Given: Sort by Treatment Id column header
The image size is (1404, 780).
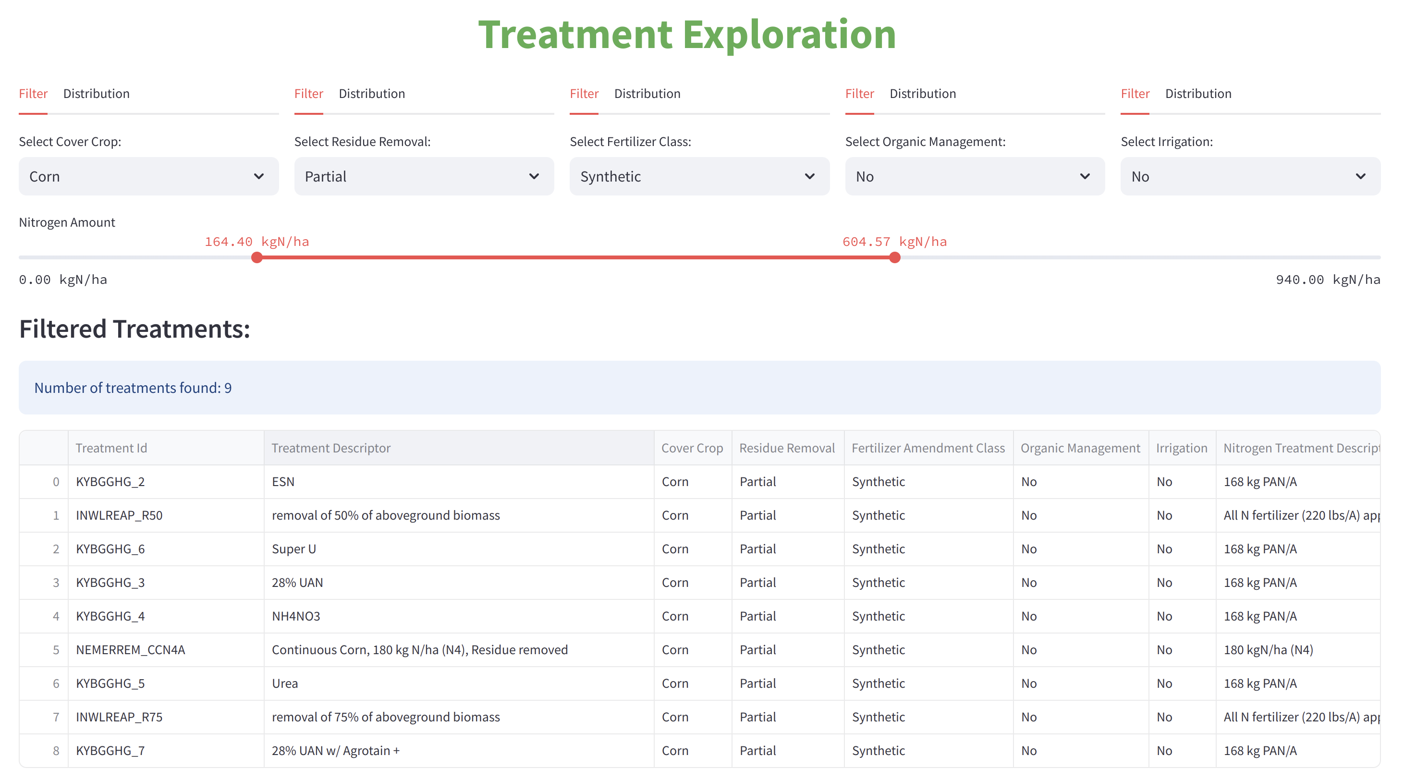Looking at the screenshot, I should click(x=111, y=448).
